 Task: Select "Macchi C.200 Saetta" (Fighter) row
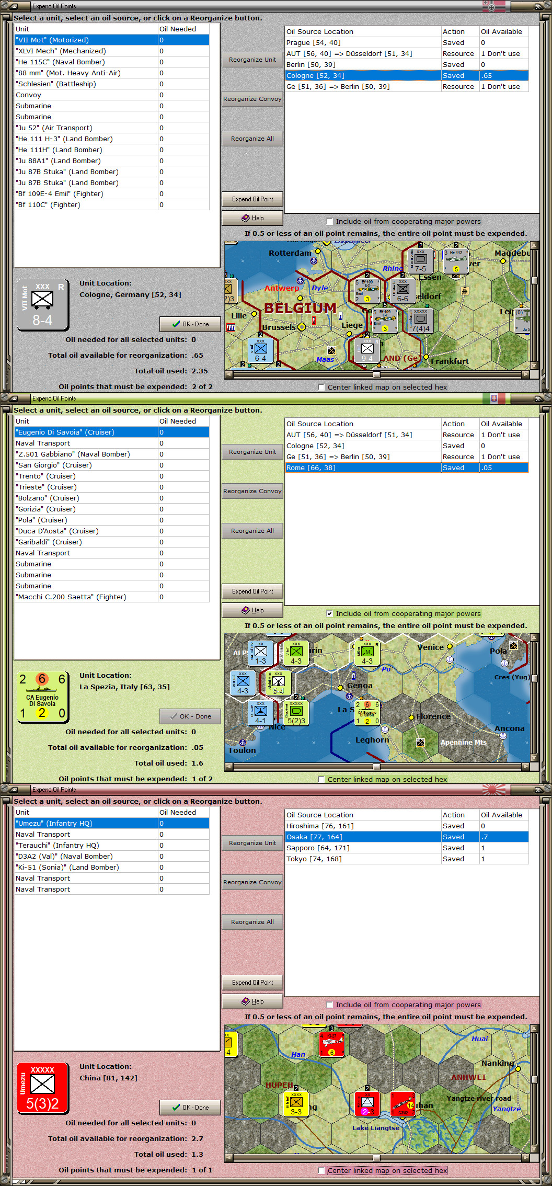pyautogui.click(x=112, y=597)
